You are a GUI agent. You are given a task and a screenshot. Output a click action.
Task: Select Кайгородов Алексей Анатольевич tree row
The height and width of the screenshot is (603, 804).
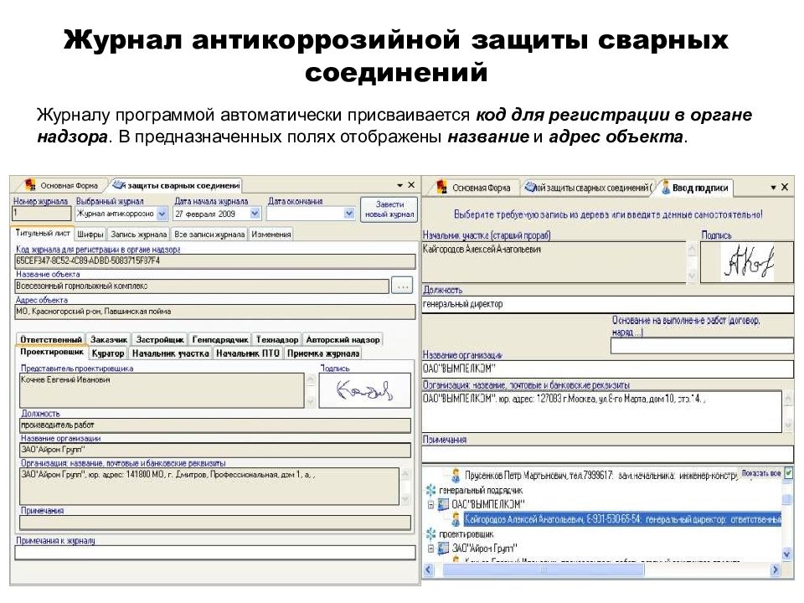622,519
